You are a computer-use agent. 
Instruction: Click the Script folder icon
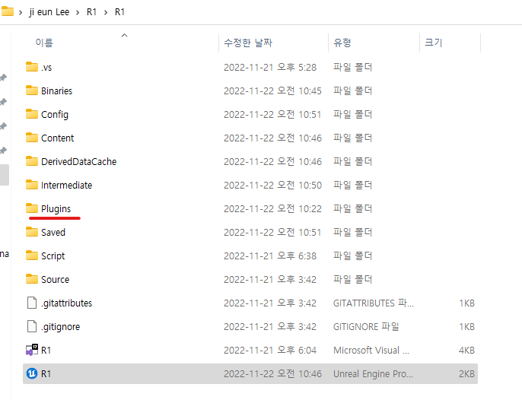coord(32,256)
